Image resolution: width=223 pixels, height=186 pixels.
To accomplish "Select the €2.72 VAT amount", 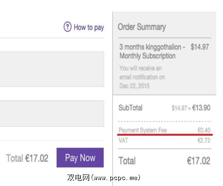I will coord(204,140).
